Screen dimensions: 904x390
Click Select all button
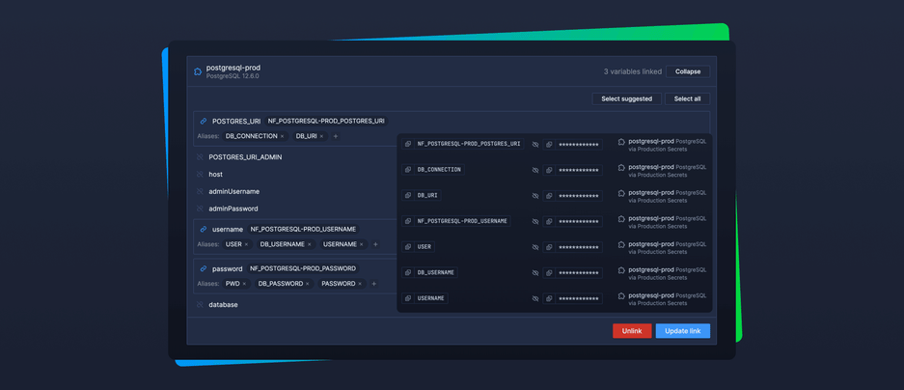(687, 98)
